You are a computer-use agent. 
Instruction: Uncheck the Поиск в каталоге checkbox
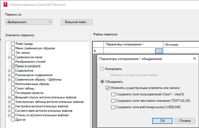pos(13,66)
